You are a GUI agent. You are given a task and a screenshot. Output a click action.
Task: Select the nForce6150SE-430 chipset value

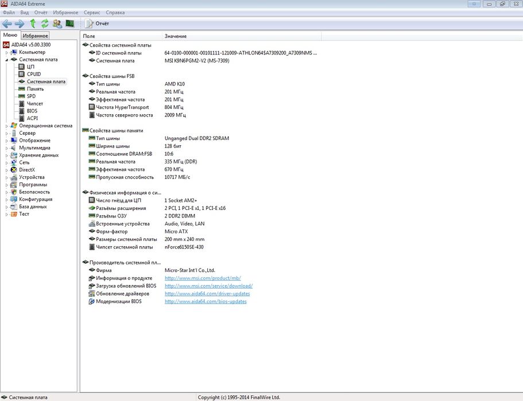tap(184, 247)
